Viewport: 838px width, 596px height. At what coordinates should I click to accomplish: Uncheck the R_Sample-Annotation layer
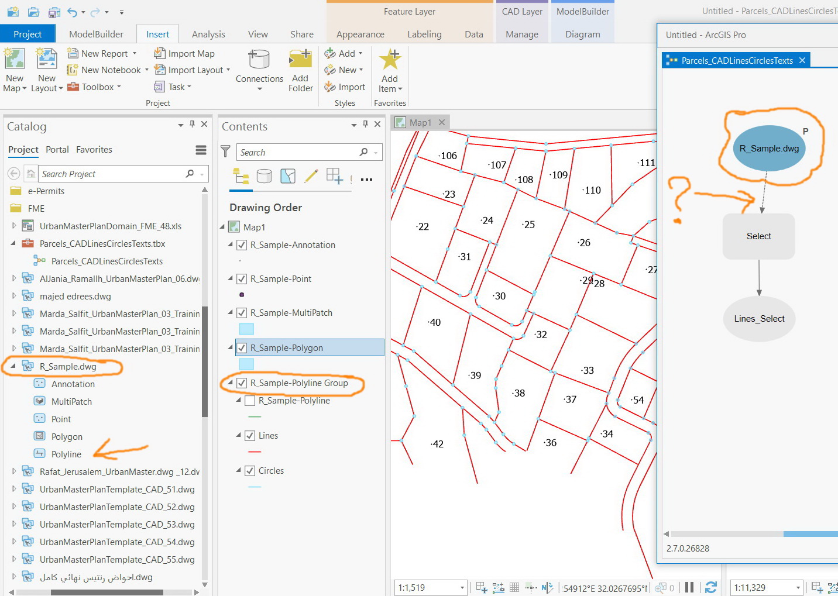pyautogui.click(x=242, y=245)
